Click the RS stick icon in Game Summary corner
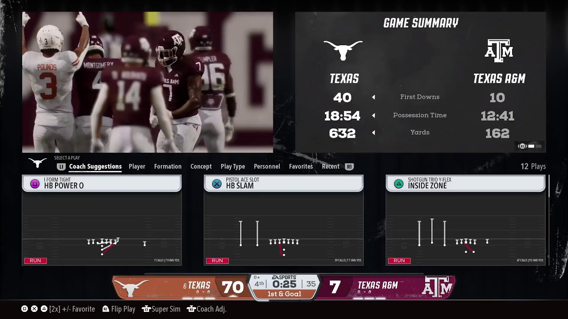This screenshot has width=568, height=319. tap(522, 146)
